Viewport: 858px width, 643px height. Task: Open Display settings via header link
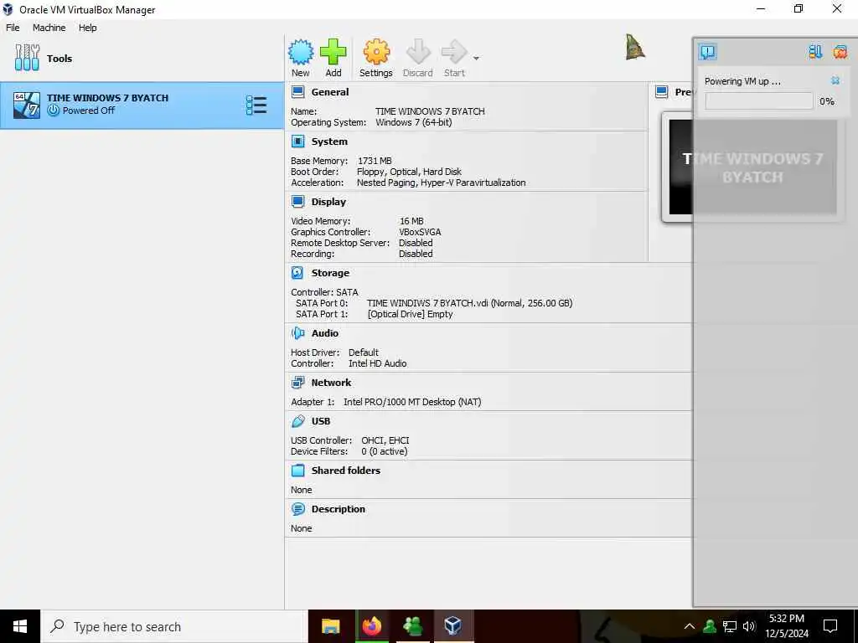tap(328, 202)
